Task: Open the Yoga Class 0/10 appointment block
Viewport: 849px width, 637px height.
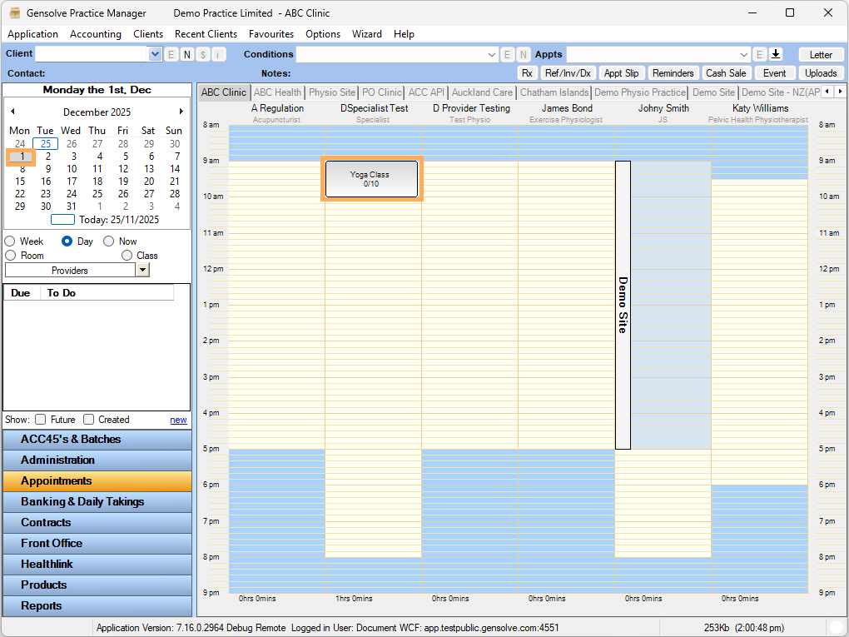Action: [371, 179]
